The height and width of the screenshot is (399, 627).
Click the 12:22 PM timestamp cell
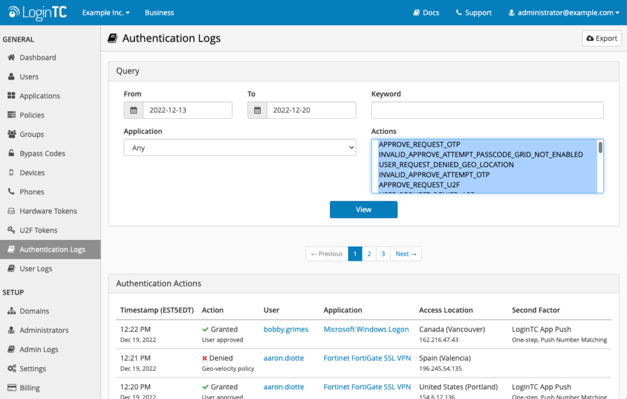(135, 329)
